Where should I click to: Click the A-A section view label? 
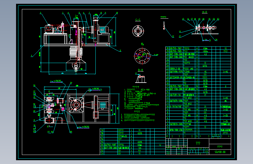coord(205,12)
